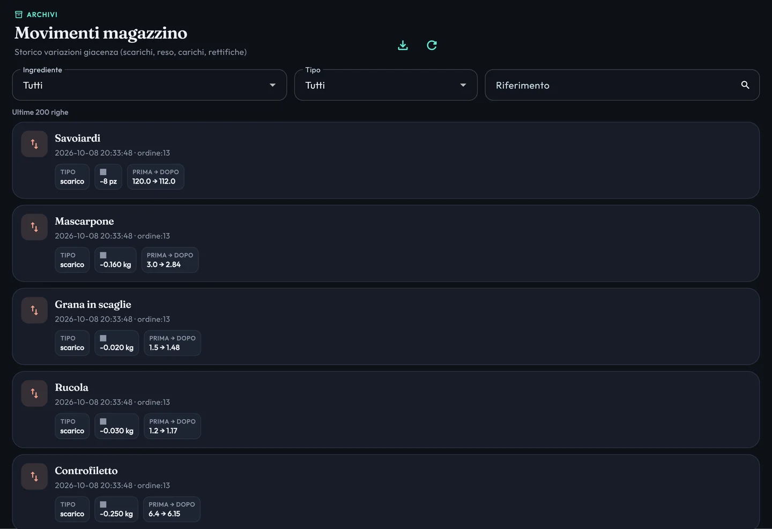This screenshot has height=529, width=772.
Task: Open the Tipo filter dropdown
Action: [386, 85]
